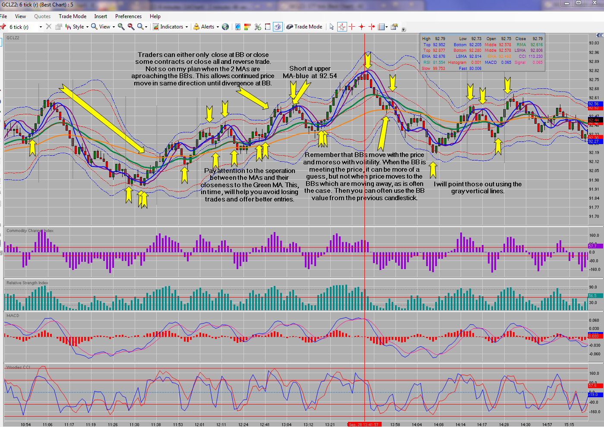Toggle the crosshair-pointer cursor mode

[342, 27]
